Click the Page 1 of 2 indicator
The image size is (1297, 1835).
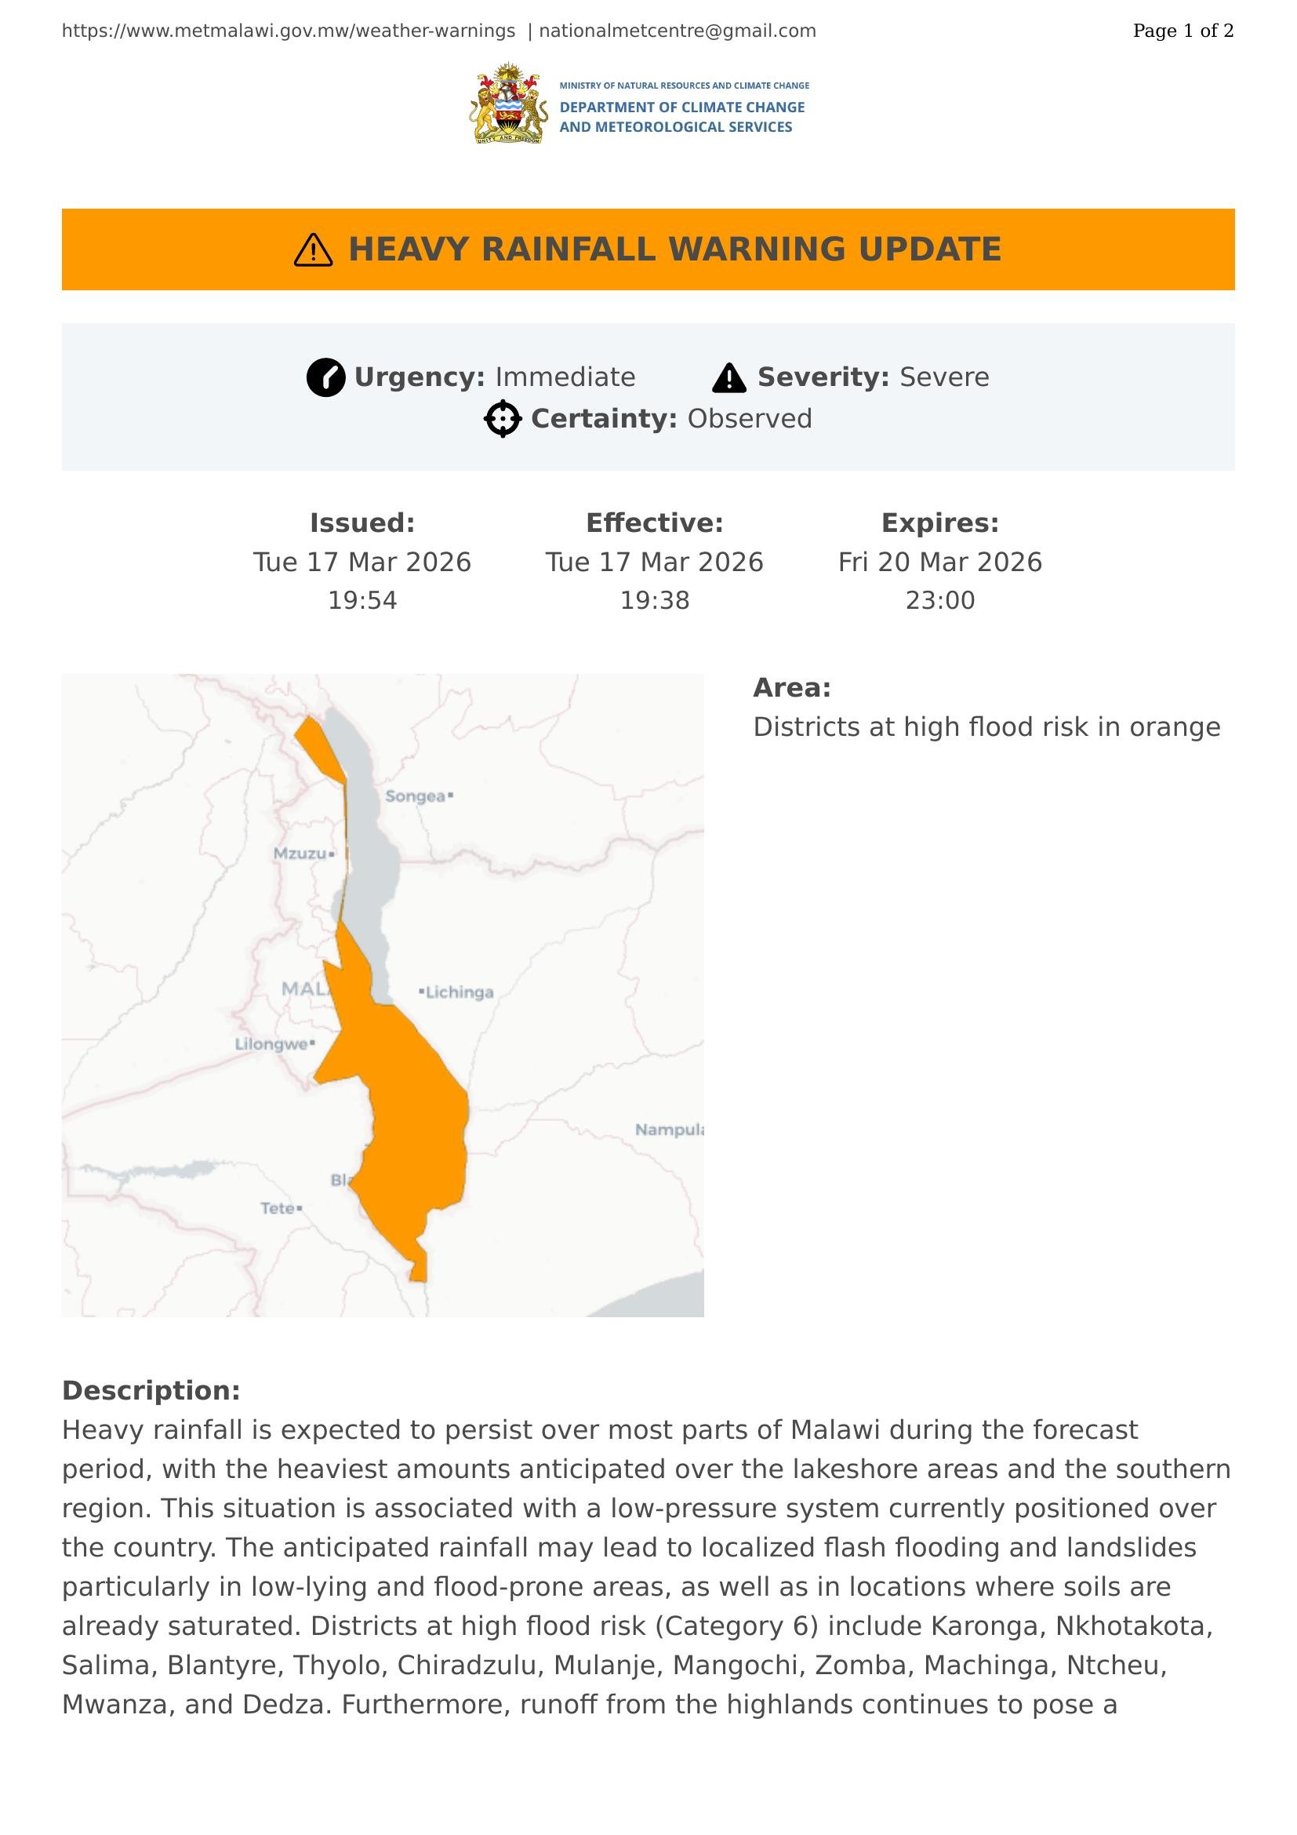click(1183, 31)
